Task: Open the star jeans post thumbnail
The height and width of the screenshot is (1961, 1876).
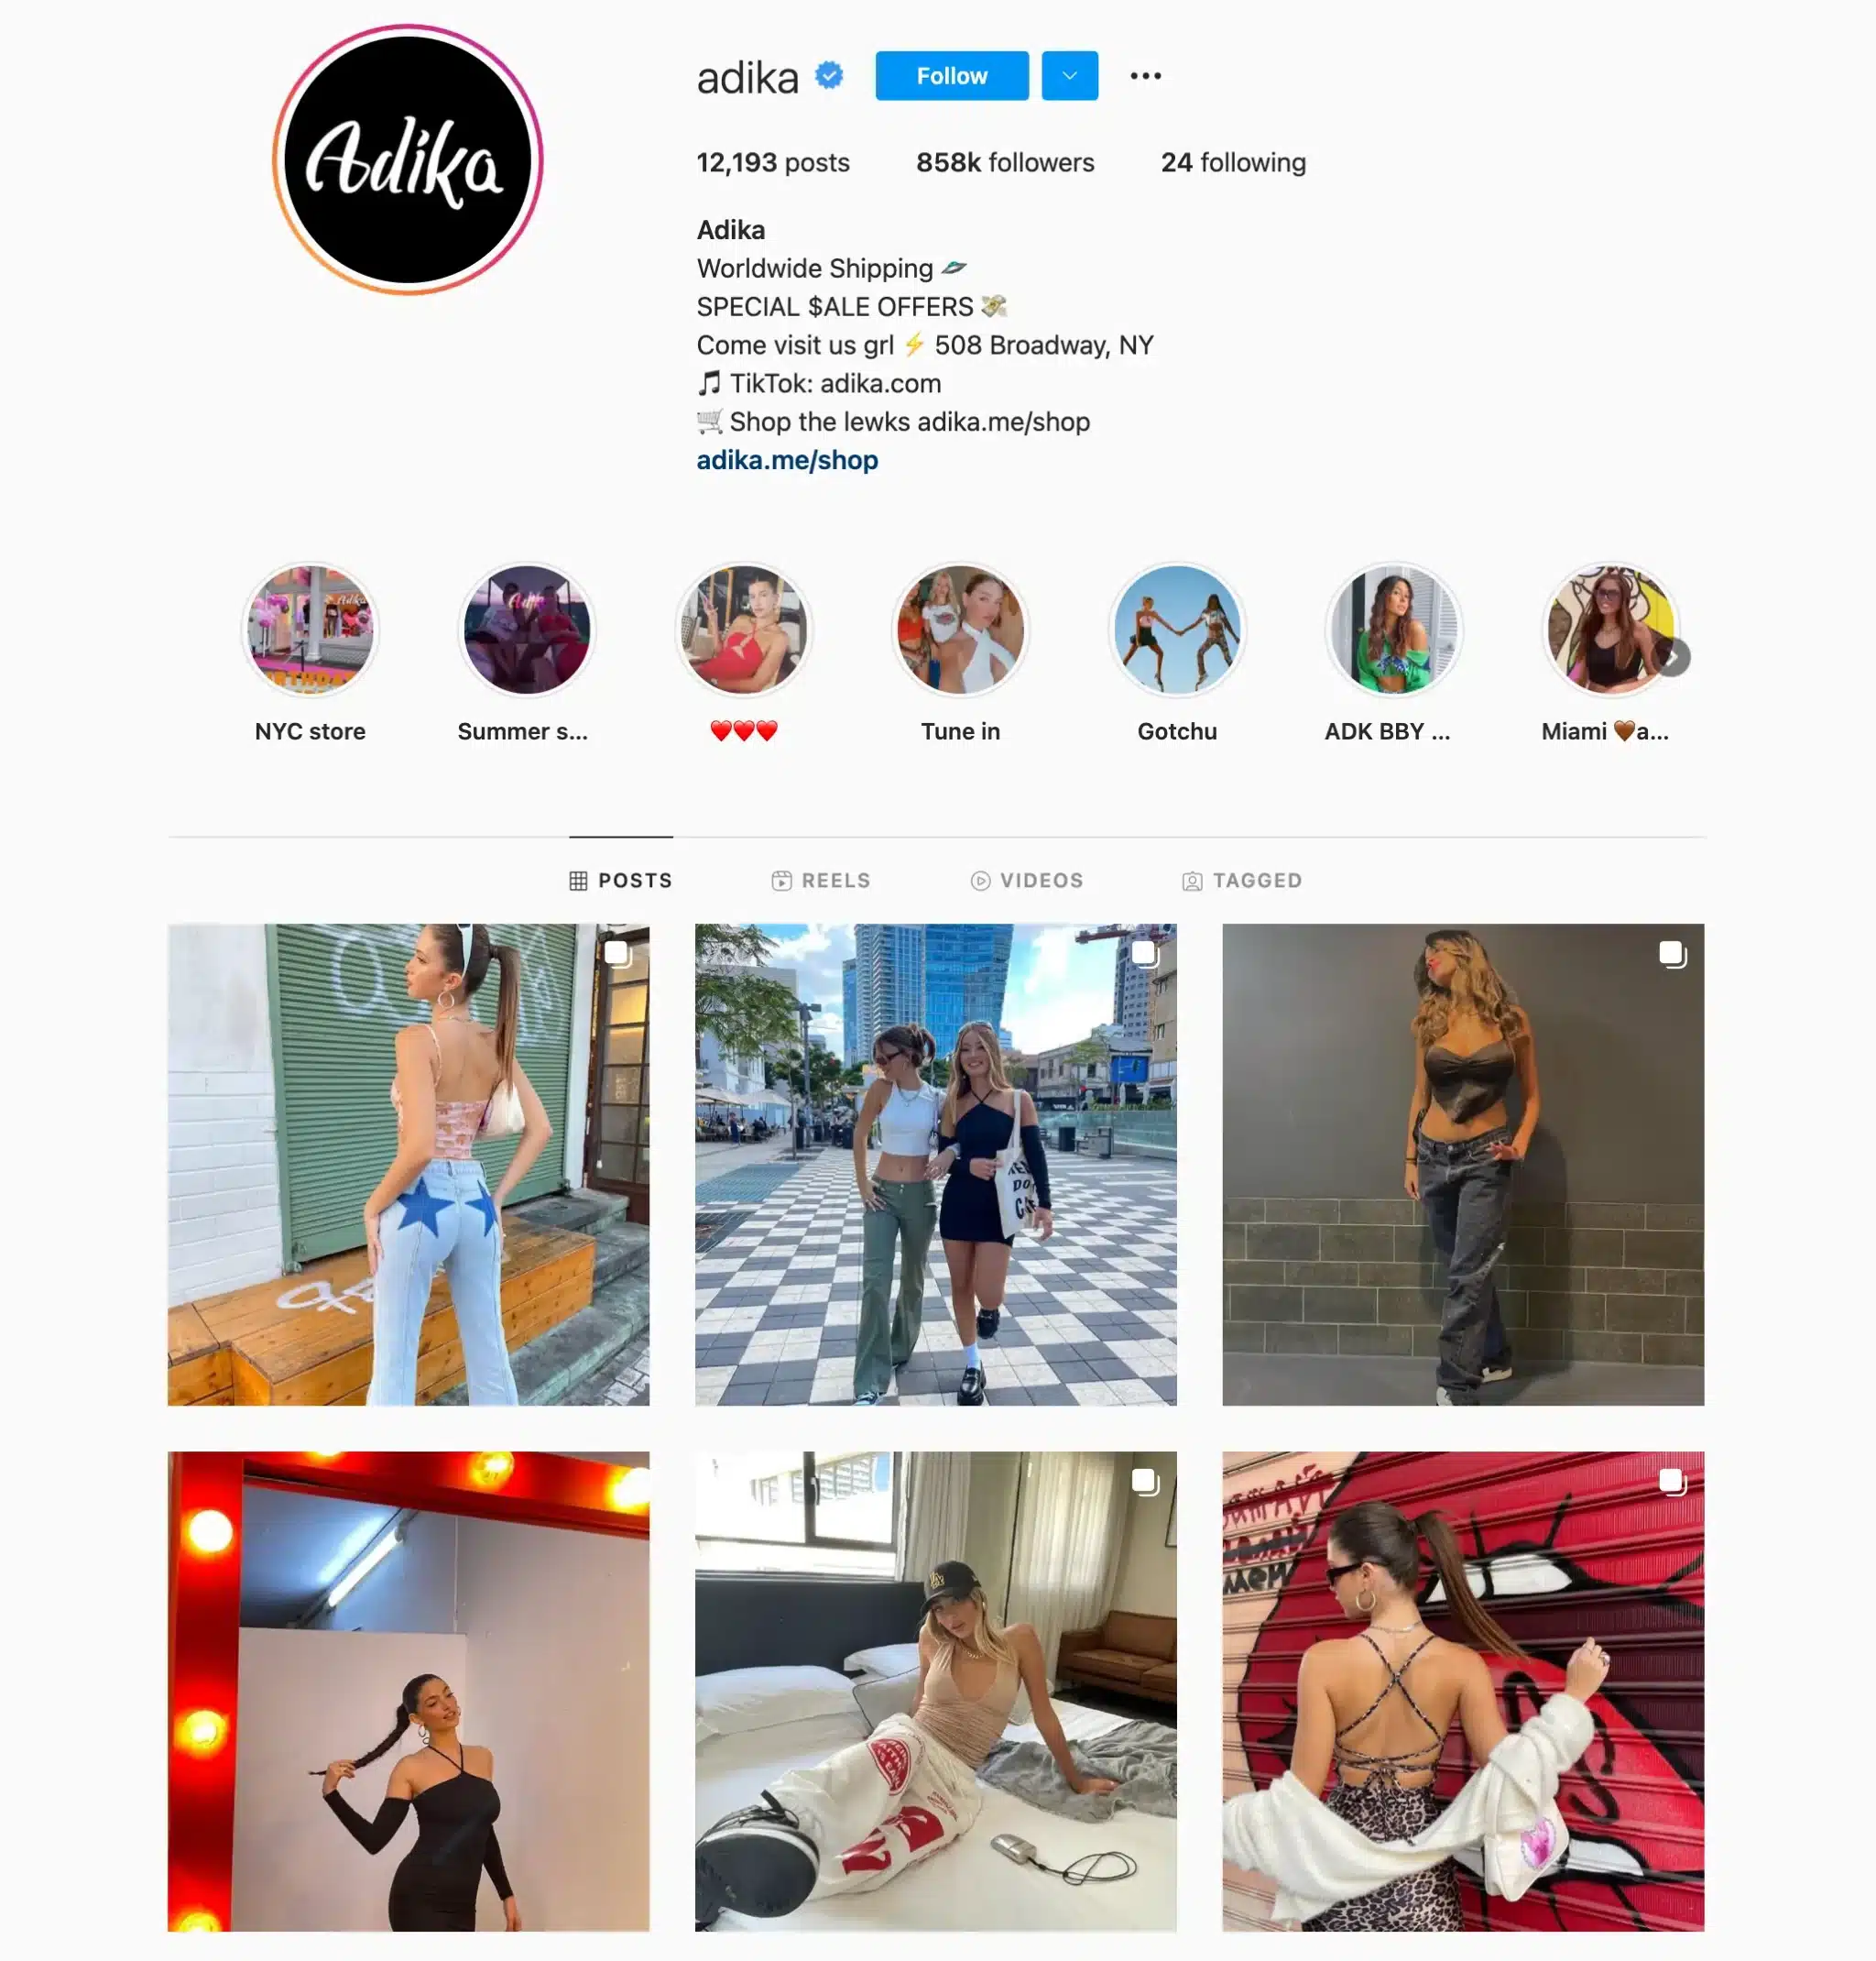Action: point(408,1165)
